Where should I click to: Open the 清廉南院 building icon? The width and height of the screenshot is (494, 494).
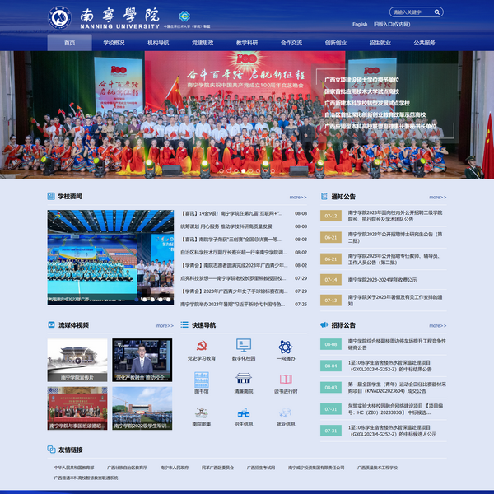click(x=244, y=379)
